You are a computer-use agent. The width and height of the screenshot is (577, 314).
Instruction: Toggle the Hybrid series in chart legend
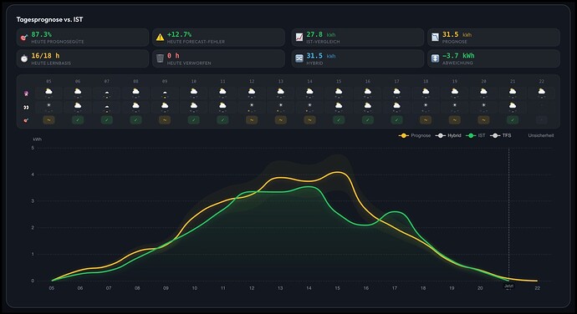(x=448, y=135)
